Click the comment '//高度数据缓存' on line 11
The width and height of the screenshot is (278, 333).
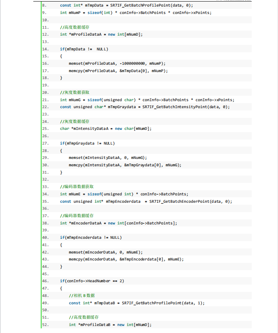[x=75, y=27]
